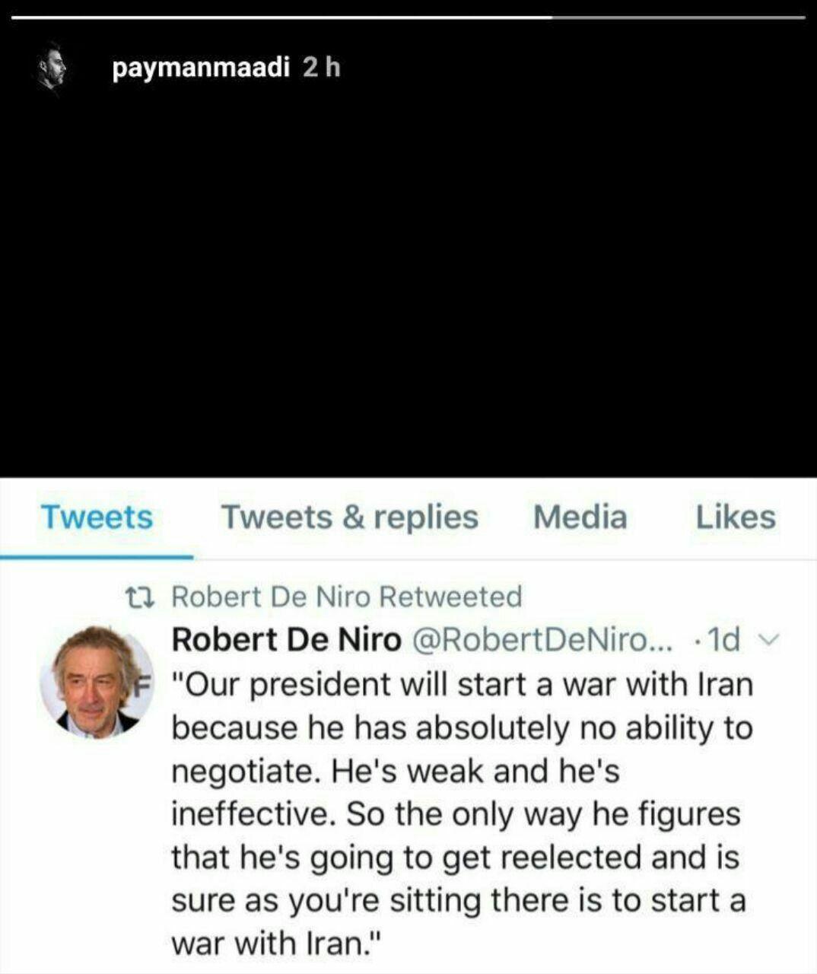Expand the tweet options chevron
817x974 pixels.
coord(768,640)
